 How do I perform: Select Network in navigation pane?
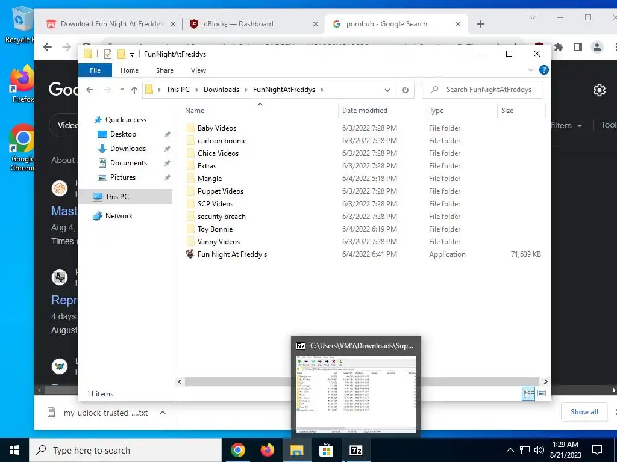click(x=119, y=216)
